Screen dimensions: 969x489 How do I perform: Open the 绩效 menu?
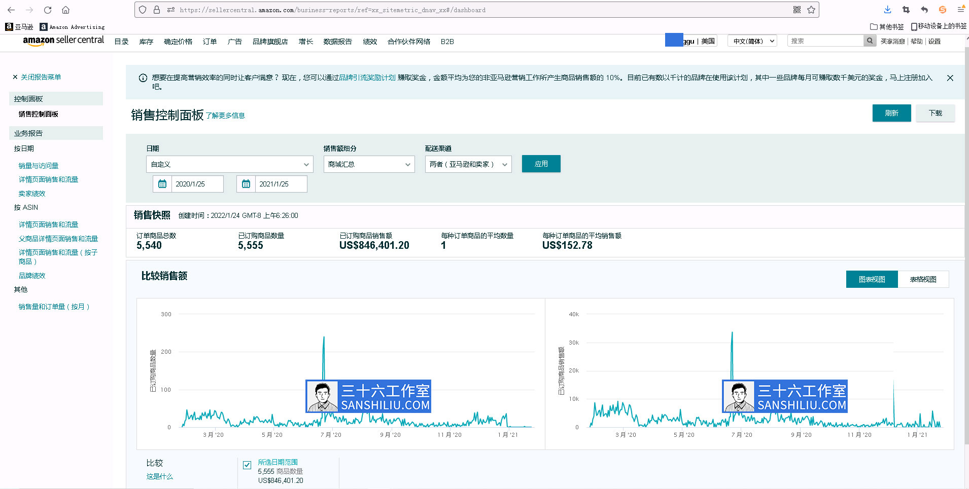click(370, 42)
